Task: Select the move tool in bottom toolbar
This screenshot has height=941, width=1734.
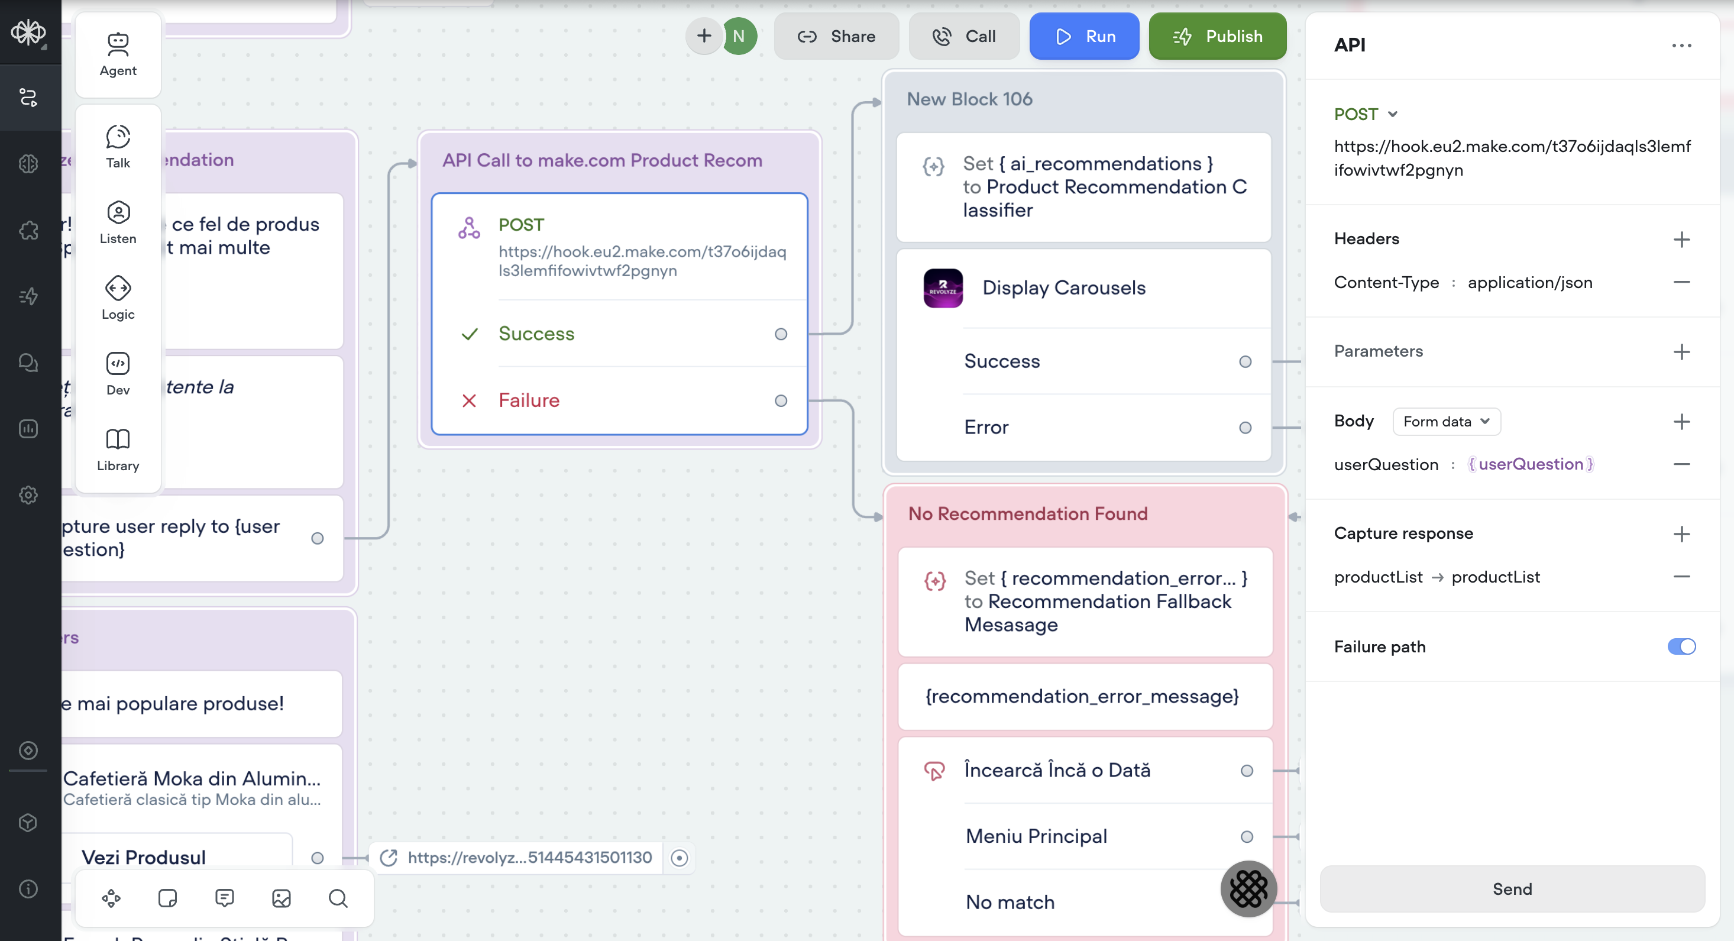Action: click(x=111, y=898)
